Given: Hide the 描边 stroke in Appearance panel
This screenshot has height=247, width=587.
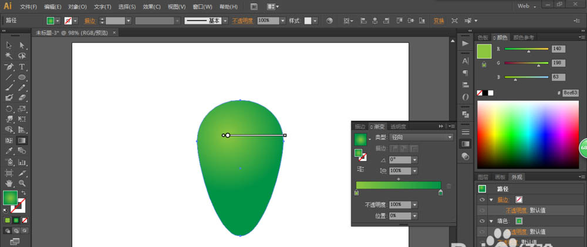Looking at the screenshot, I should 482,200.
